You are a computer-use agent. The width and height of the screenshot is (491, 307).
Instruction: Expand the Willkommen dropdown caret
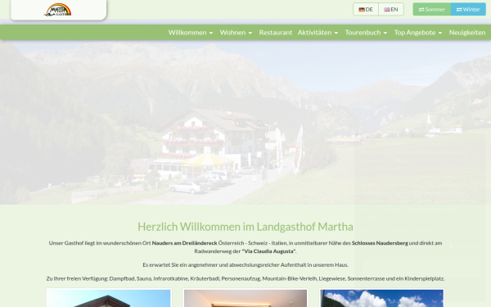211,33
